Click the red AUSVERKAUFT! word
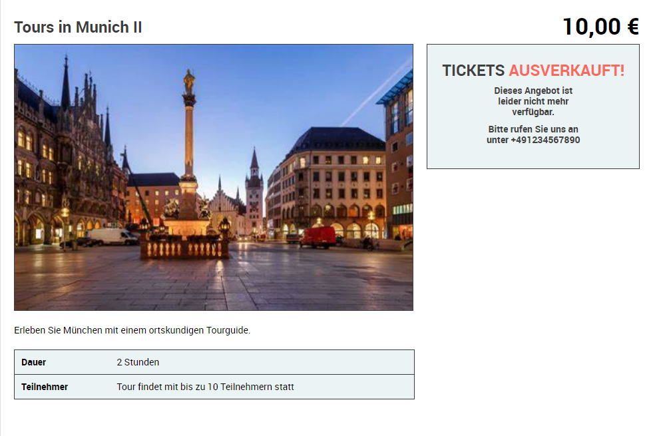653x436 pixels. click(566, 71)
